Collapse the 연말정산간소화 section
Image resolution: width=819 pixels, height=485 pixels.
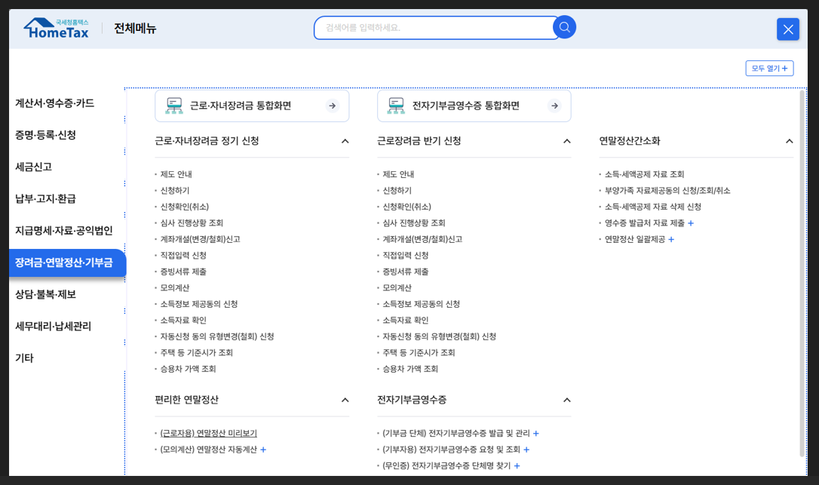point(790,140)
